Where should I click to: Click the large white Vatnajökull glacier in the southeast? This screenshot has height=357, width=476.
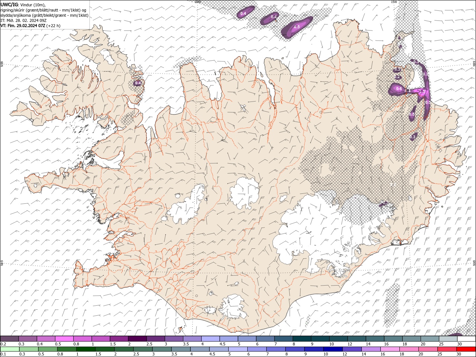pyautogui.click(x=320, y=231)
